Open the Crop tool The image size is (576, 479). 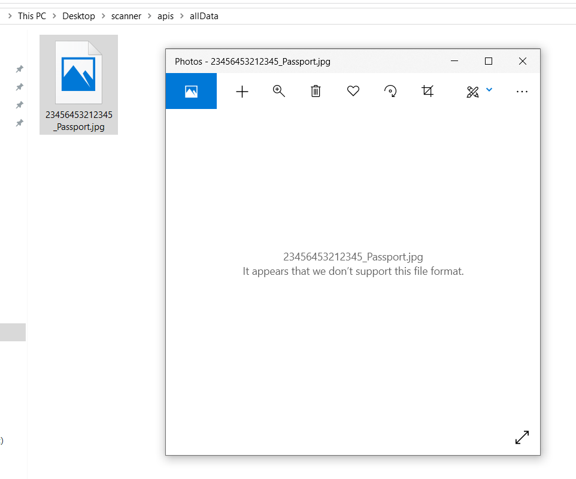click(428, 91)
